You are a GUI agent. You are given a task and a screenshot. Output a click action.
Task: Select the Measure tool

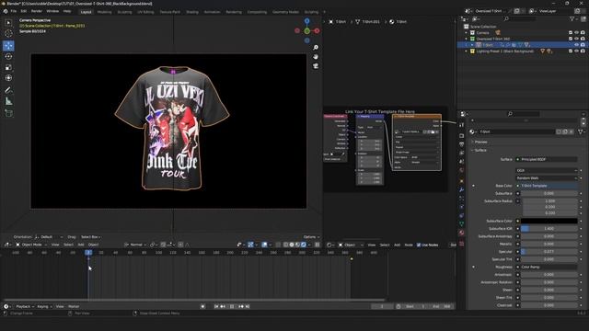[8, 101]
